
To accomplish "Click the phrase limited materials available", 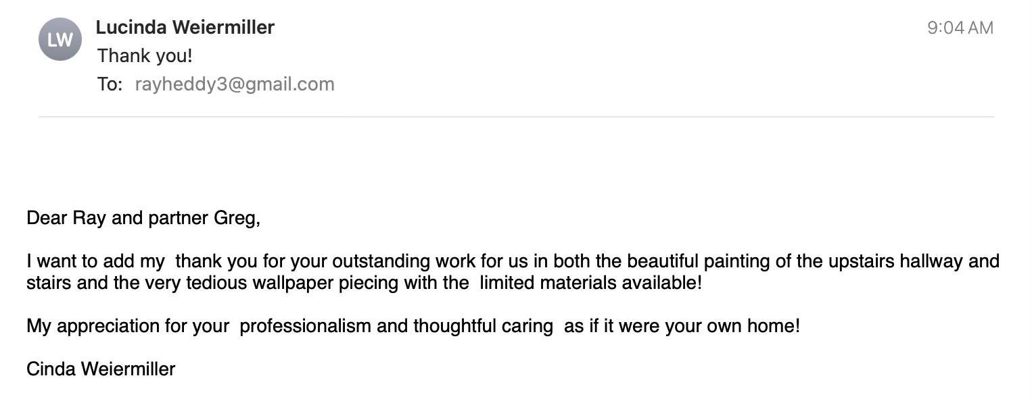I will 591,282.
